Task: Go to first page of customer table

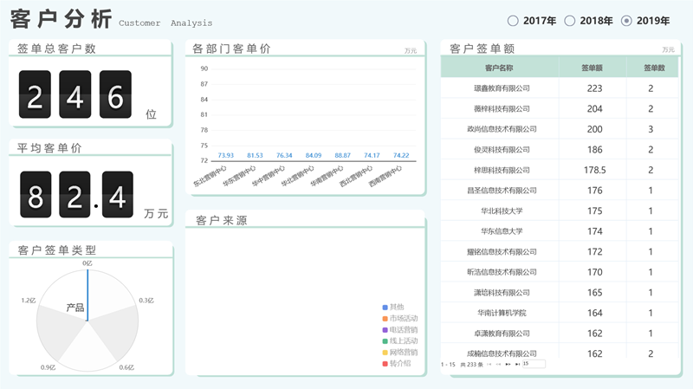Action: point(489,365)
